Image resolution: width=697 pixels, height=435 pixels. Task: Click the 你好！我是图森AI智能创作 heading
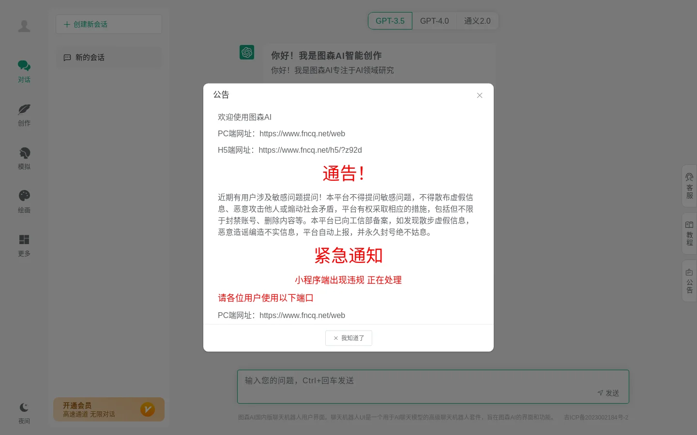click(x=326, y=56)
